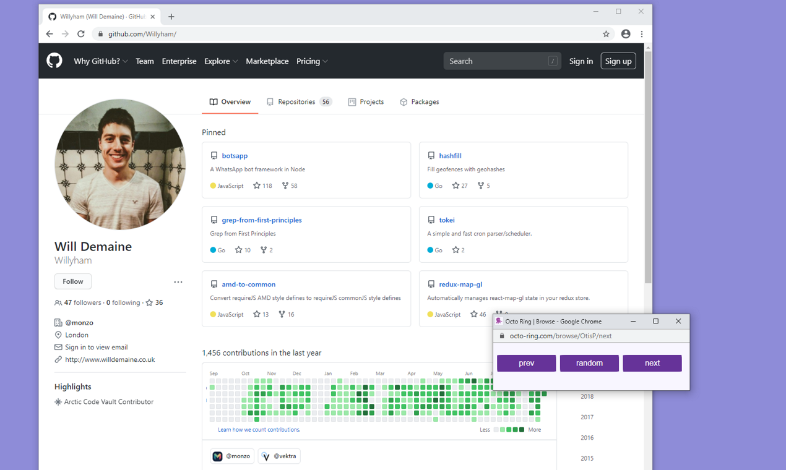
Task: Select the 2018 contribution year
Action: click(587, 396)
